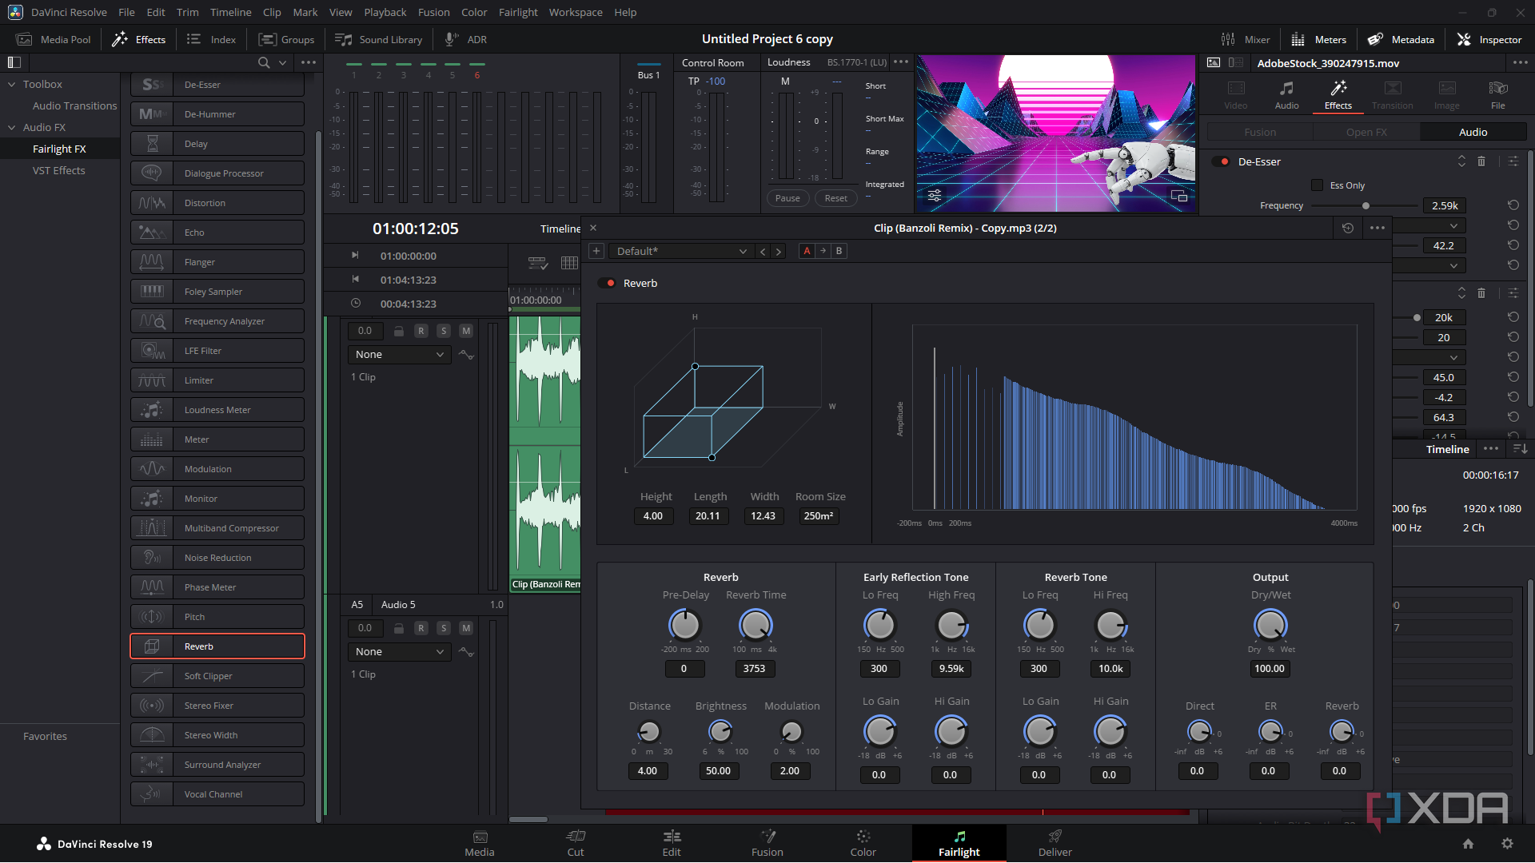Mute the Audio 5 track

coord(466,628)
